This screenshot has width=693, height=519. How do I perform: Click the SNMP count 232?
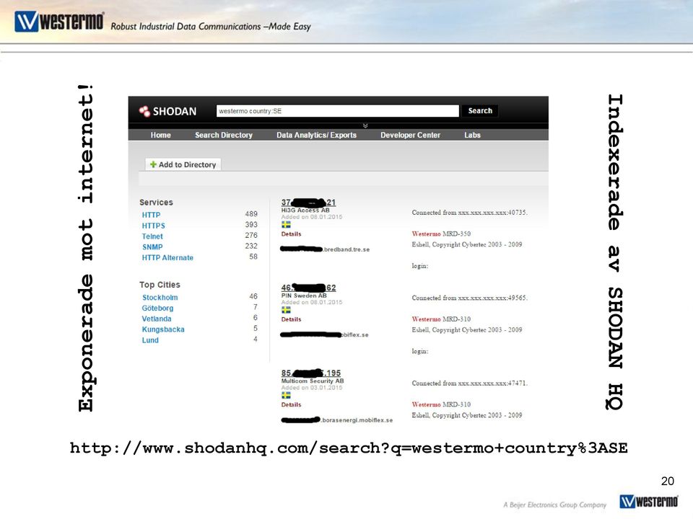tap(251, 246)
